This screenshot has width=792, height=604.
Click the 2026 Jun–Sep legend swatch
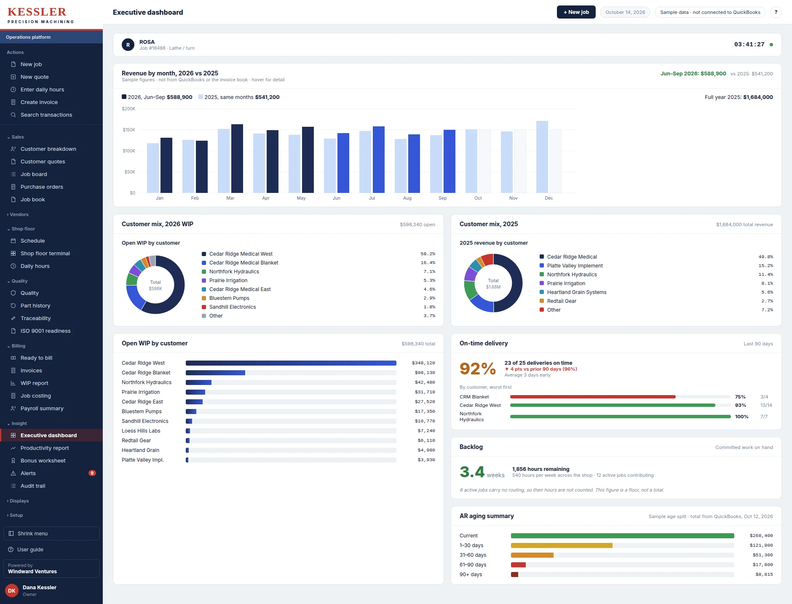pyautogui.click(x=124, y=97)
